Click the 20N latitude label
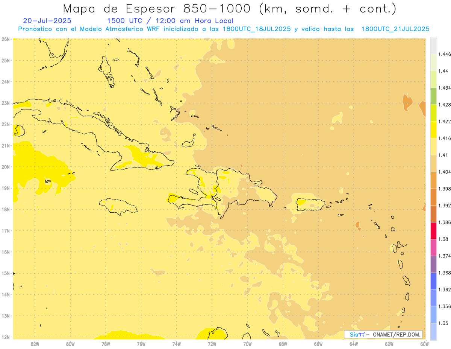The width and height of the screenshot is (451, 349). tap(5, 167)
